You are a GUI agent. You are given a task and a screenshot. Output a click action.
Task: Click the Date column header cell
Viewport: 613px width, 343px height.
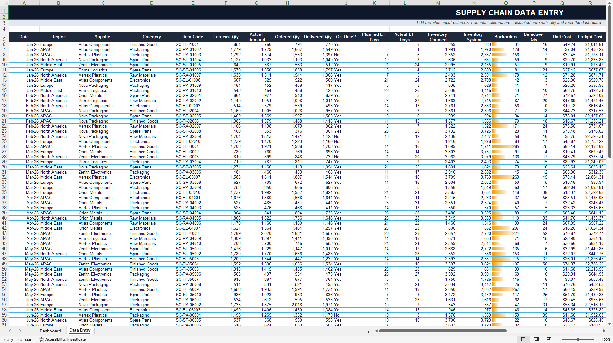click(24, 37)
